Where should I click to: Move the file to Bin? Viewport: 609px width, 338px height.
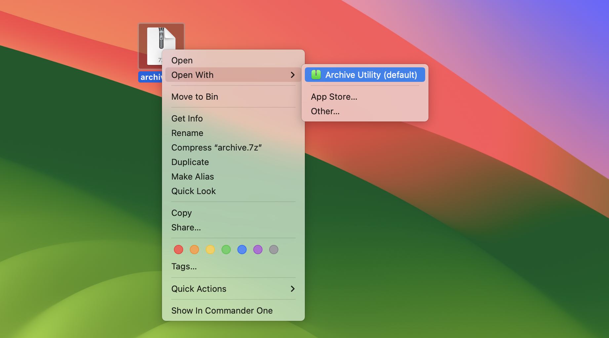point(233,97)
